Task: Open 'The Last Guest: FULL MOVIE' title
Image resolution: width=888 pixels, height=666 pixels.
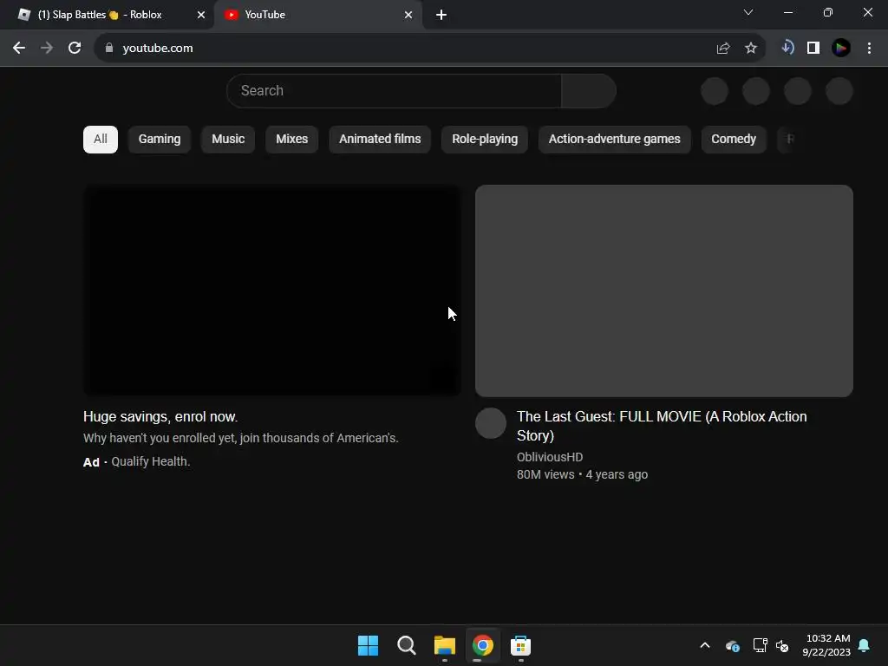Action: click(x=662, y=426)
